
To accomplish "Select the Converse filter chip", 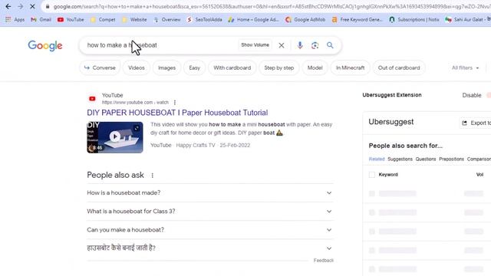I will pyautogui.click(x=100, y=68).
